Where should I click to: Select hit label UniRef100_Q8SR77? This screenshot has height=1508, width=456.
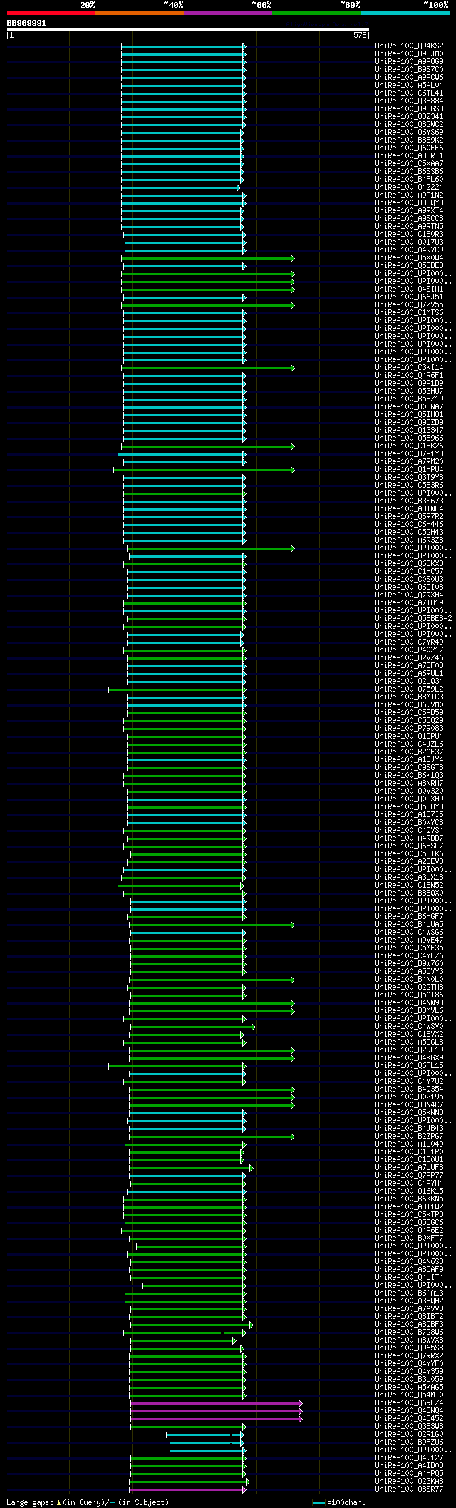[409, 1489]
